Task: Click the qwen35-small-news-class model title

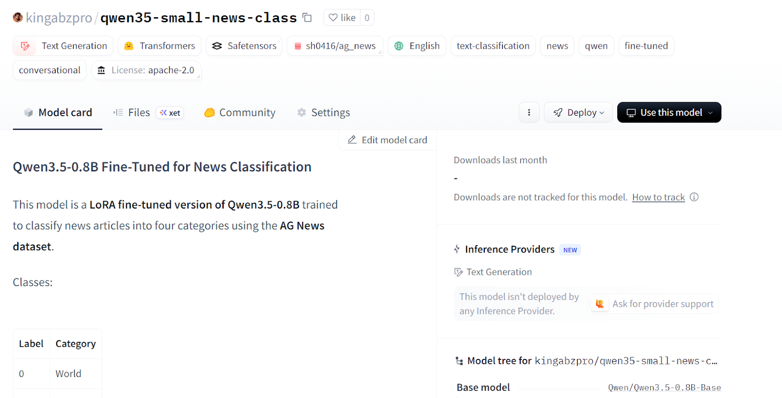Action: pyautogui.click(x=198, y=18)
